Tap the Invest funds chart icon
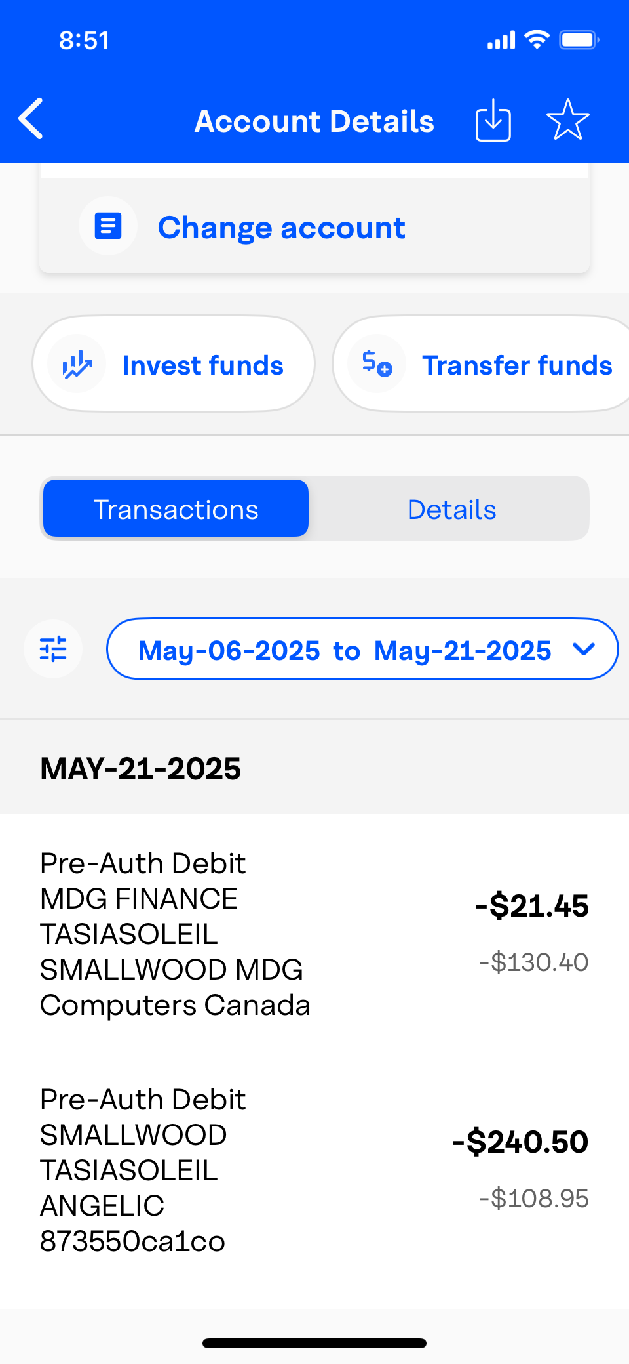Screen dimensions: 629x1364 click(77, 364)
